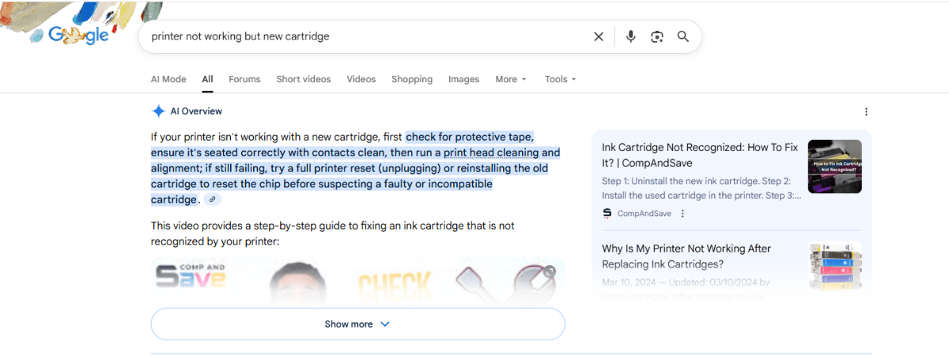949x356 pixels.
Task: Submit the search with the magnifier icon
Action: 683,36
